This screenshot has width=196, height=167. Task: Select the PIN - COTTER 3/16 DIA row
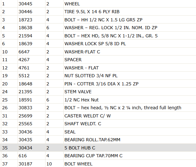pos(98,84)
